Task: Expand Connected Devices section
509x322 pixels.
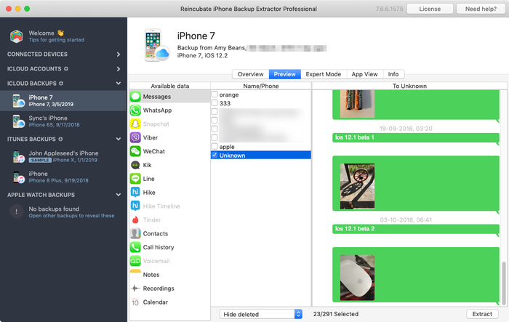Action: pyautogui.click(x=118, y=55)
